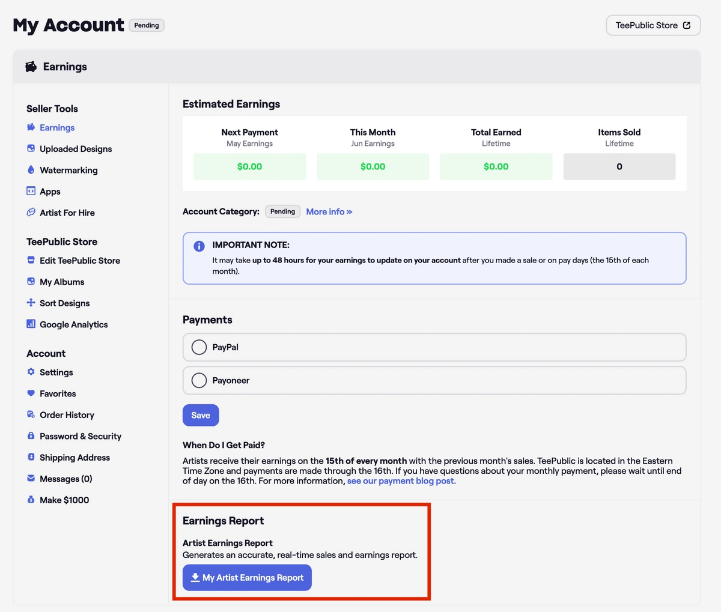Open Google Analytics link
Viewport: 721px width, 612px height.
[74, 324]
